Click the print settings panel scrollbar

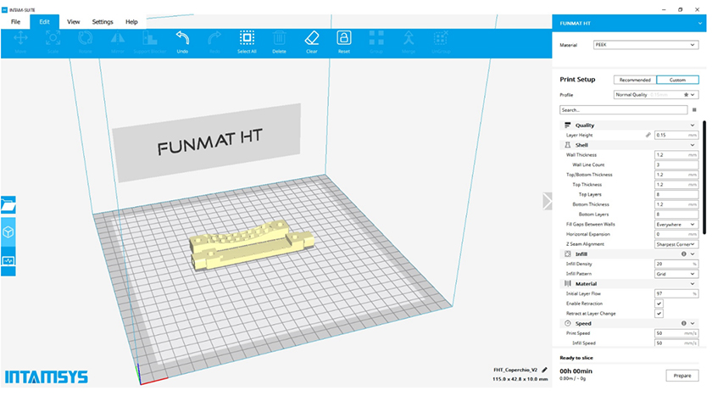(x=704, y=170)
